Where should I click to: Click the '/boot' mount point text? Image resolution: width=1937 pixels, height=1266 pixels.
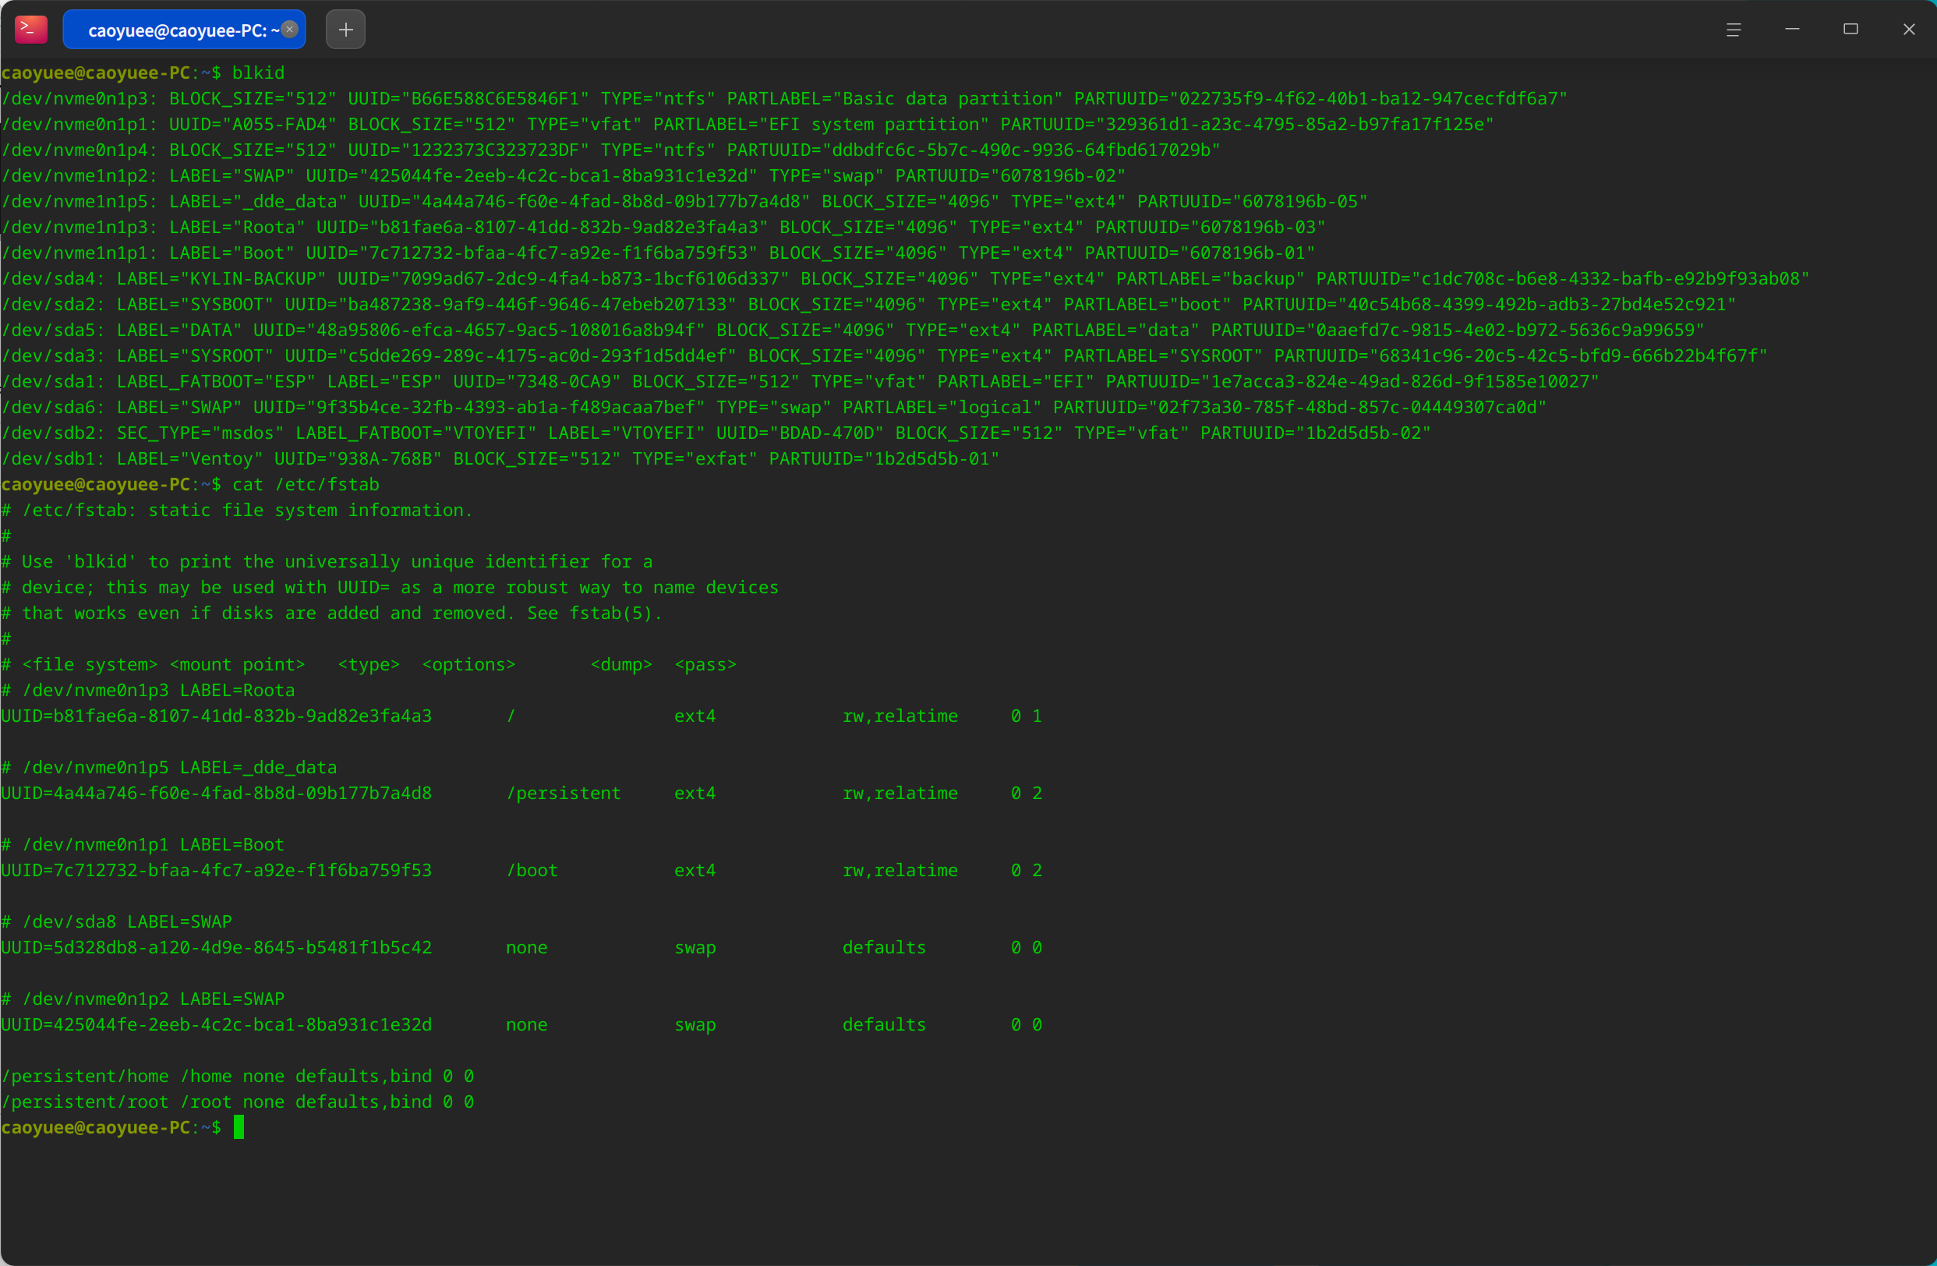point(532,870)
